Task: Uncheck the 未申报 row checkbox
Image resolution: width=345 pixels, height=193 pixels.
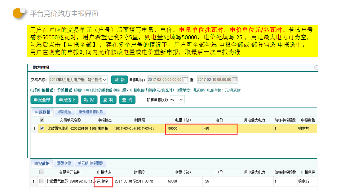Action: (42, 128)
